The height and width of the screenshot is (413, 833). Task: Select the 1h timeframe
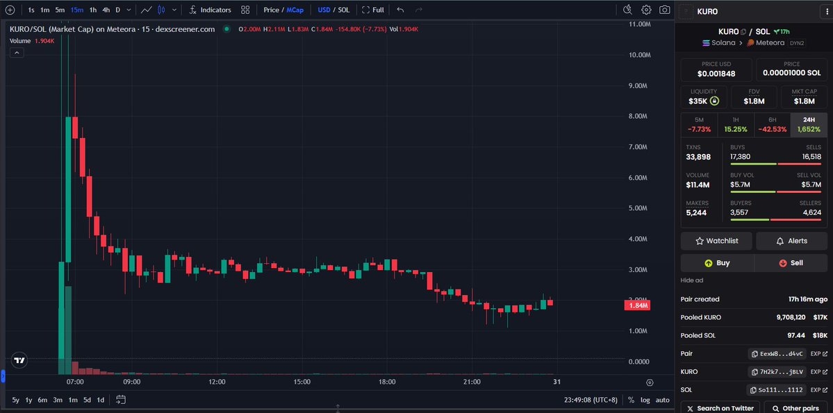[92, 10]
